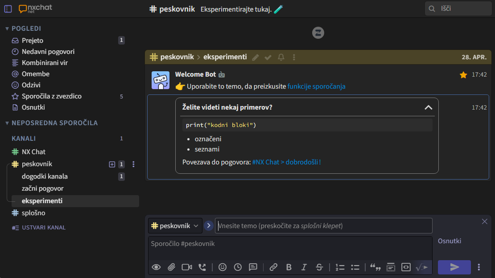Collapse the POGLEDI section
495x278 pixels.
point(7,29)
